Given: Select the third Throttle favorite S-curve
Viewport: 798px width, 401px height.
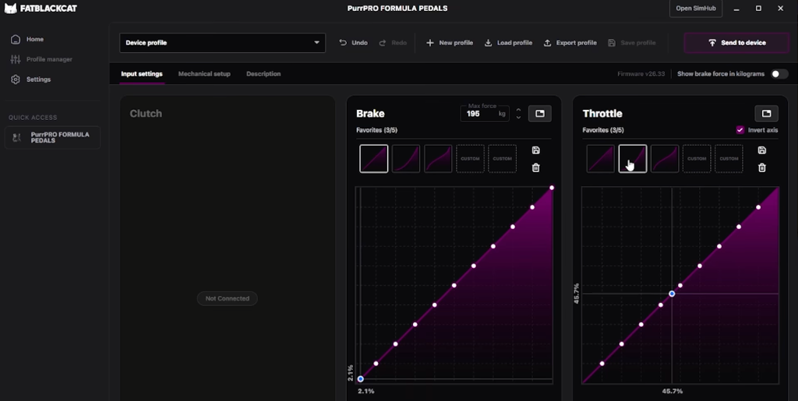Looking at the screenshot, I should pyautogui.click(x=665, y=159).
